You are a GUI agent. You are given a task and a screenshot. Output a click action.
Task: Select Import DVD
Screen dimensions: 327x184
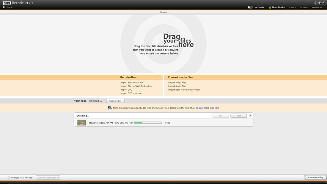(x=126, y=90)
